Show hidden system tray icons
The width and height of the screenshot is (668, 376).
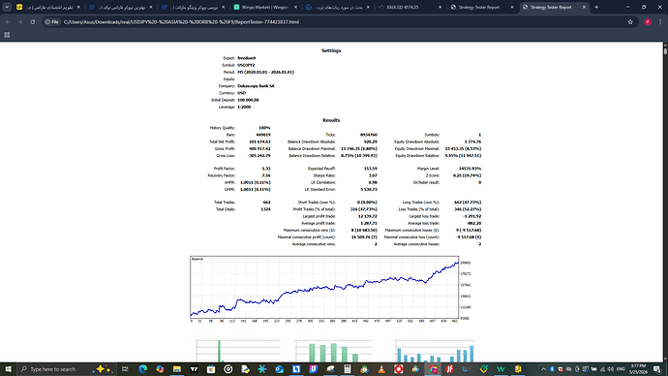tap(543, 369)
